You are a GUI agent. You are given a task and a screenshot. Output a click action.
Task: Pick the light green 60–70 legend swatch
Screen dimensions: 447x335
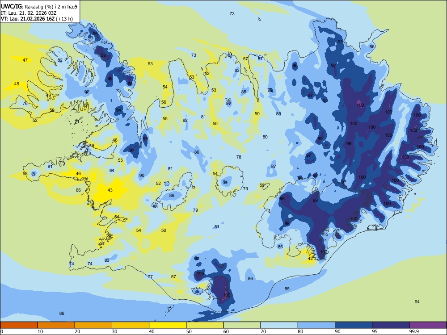pos(242,325)
